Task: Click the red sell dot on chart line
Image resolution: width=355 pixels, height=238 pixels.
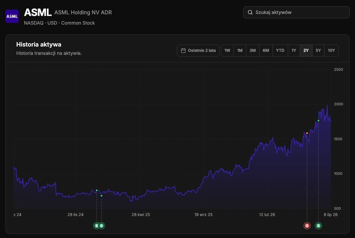Action: pyautogui.click(x=307, y=133)
